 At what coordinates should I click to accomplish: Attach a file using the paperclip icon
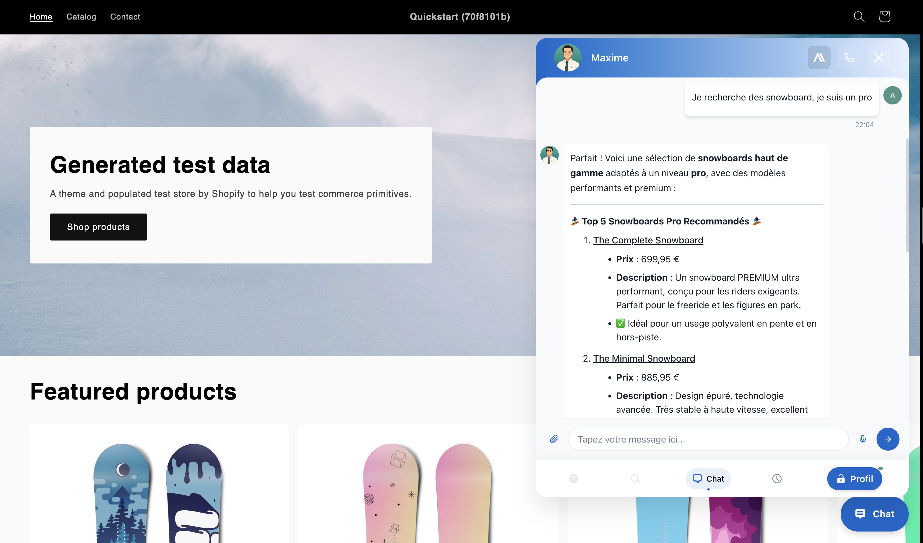[x=554, y=439]
